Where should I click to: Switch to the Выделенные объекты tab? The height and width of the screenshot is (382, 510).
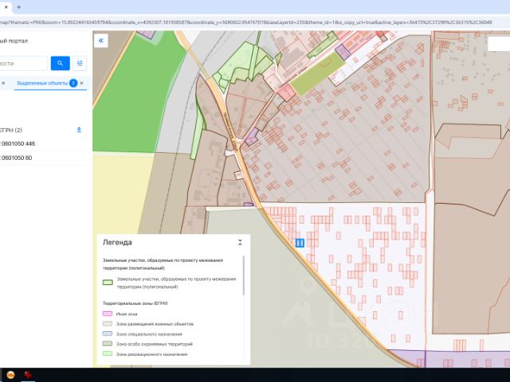(x=41, y=83)
